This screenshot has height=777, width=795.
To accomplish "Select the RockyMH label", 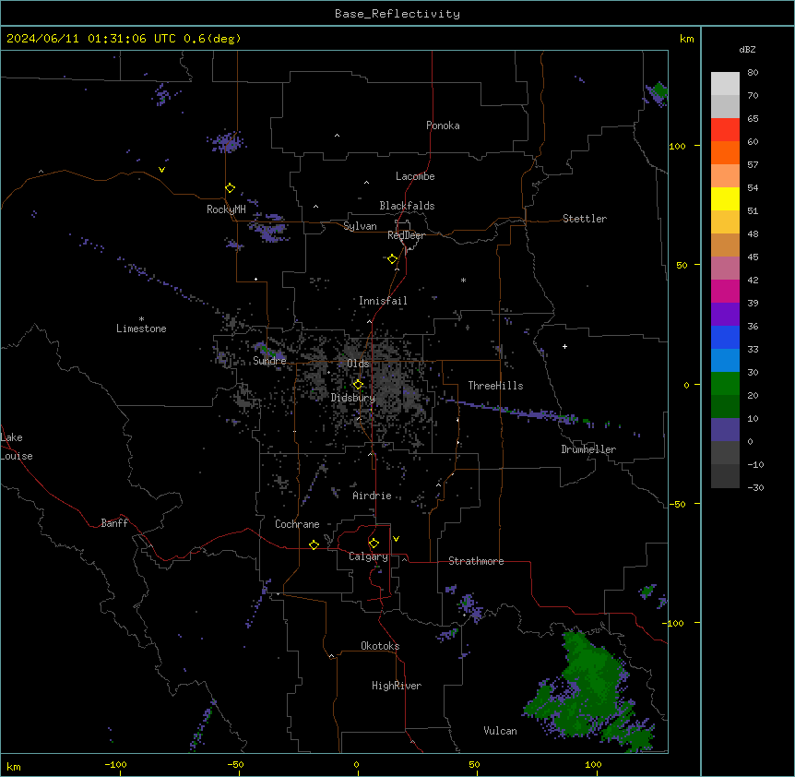I will click(x=226, y=209).
